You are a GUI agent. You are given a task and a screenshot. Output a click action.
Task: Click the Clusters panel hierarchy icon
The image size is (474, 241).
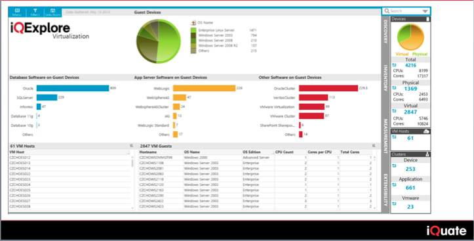click(x=427, y=154)
